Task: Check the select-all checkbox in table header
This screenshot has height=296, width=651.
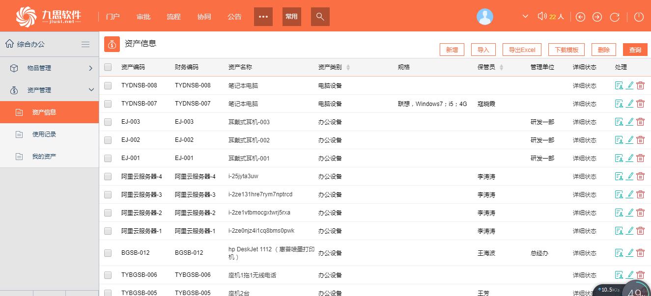Action: point(108,67)
